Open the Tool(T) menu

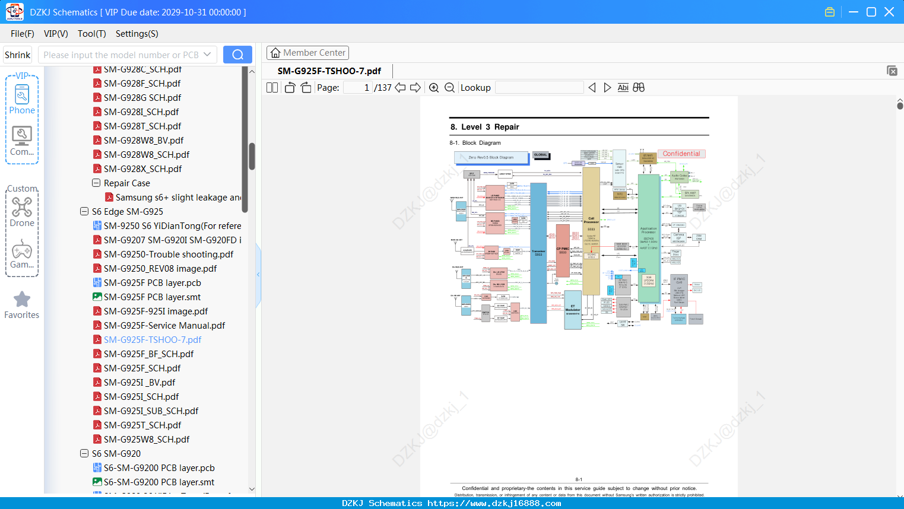[92, 34]
